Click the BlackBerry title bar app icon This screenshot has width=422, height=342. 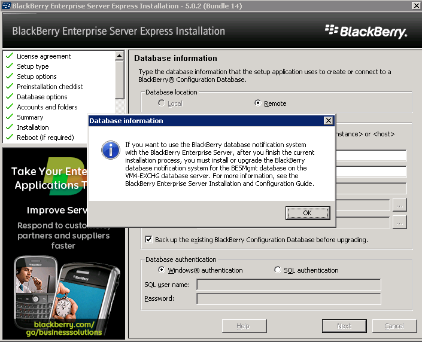point(6,5)
